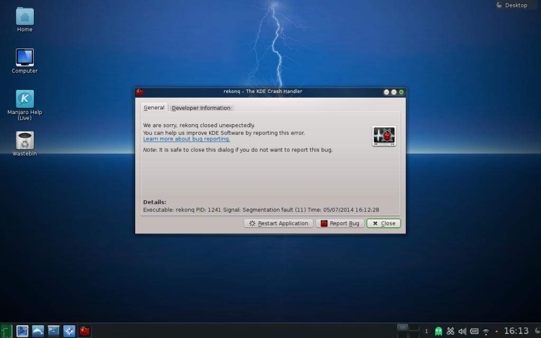
Task: Open the Manjaro application launcher menu
Action: point(6,331)
